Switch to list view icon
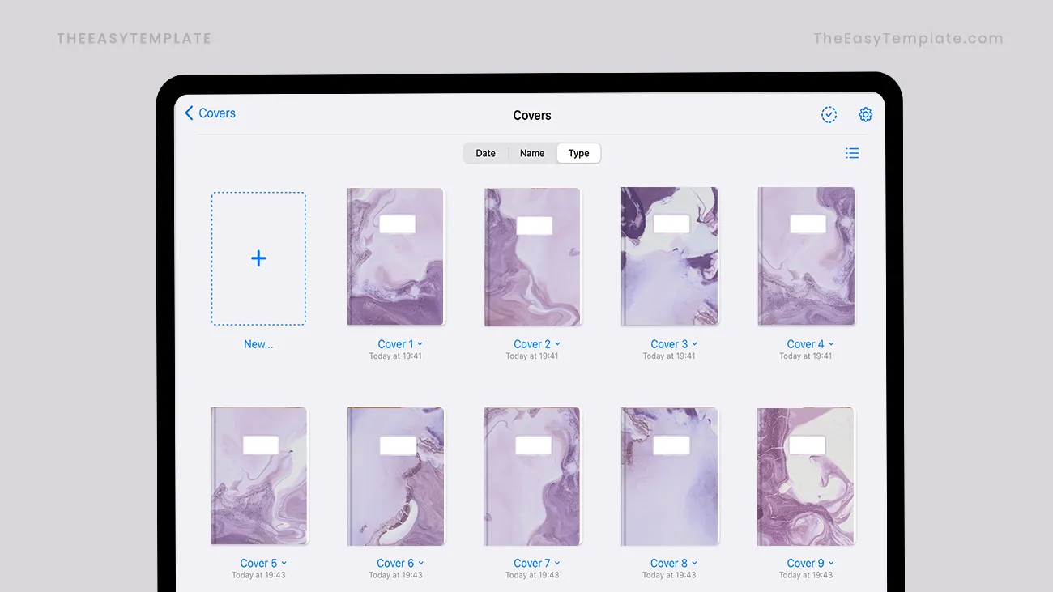Image resolution: width=1053 pixels, height=592 pixels. 852,153
